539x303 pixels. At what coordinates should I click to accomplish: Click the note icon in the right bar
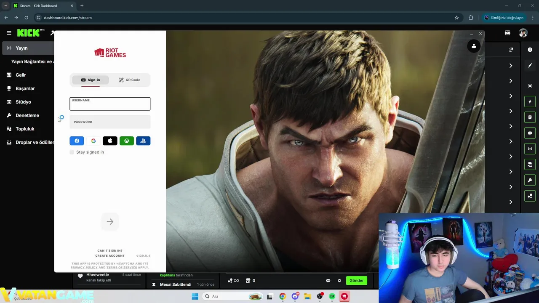[530, 117]
